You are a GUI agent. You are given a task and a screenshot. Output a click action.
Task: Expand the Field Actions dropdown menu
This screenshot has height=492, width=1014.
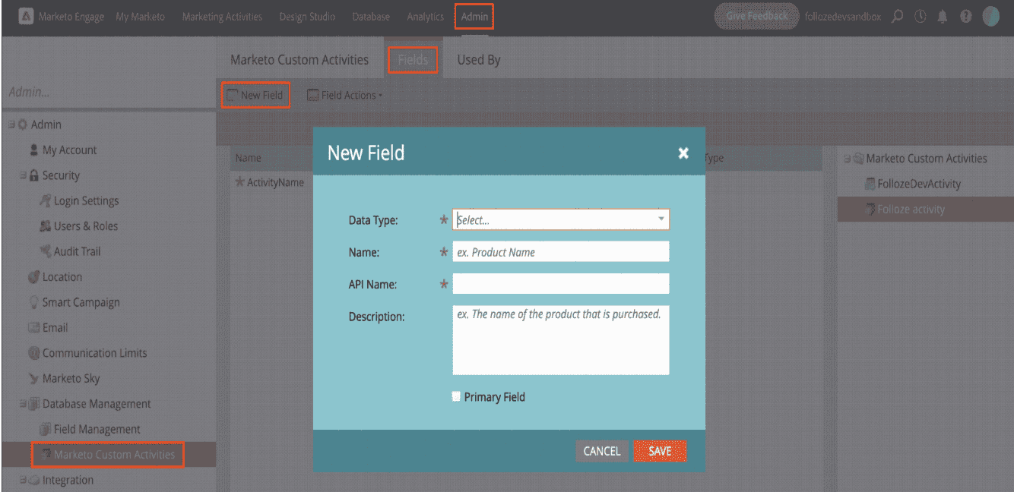coord(344,95)
